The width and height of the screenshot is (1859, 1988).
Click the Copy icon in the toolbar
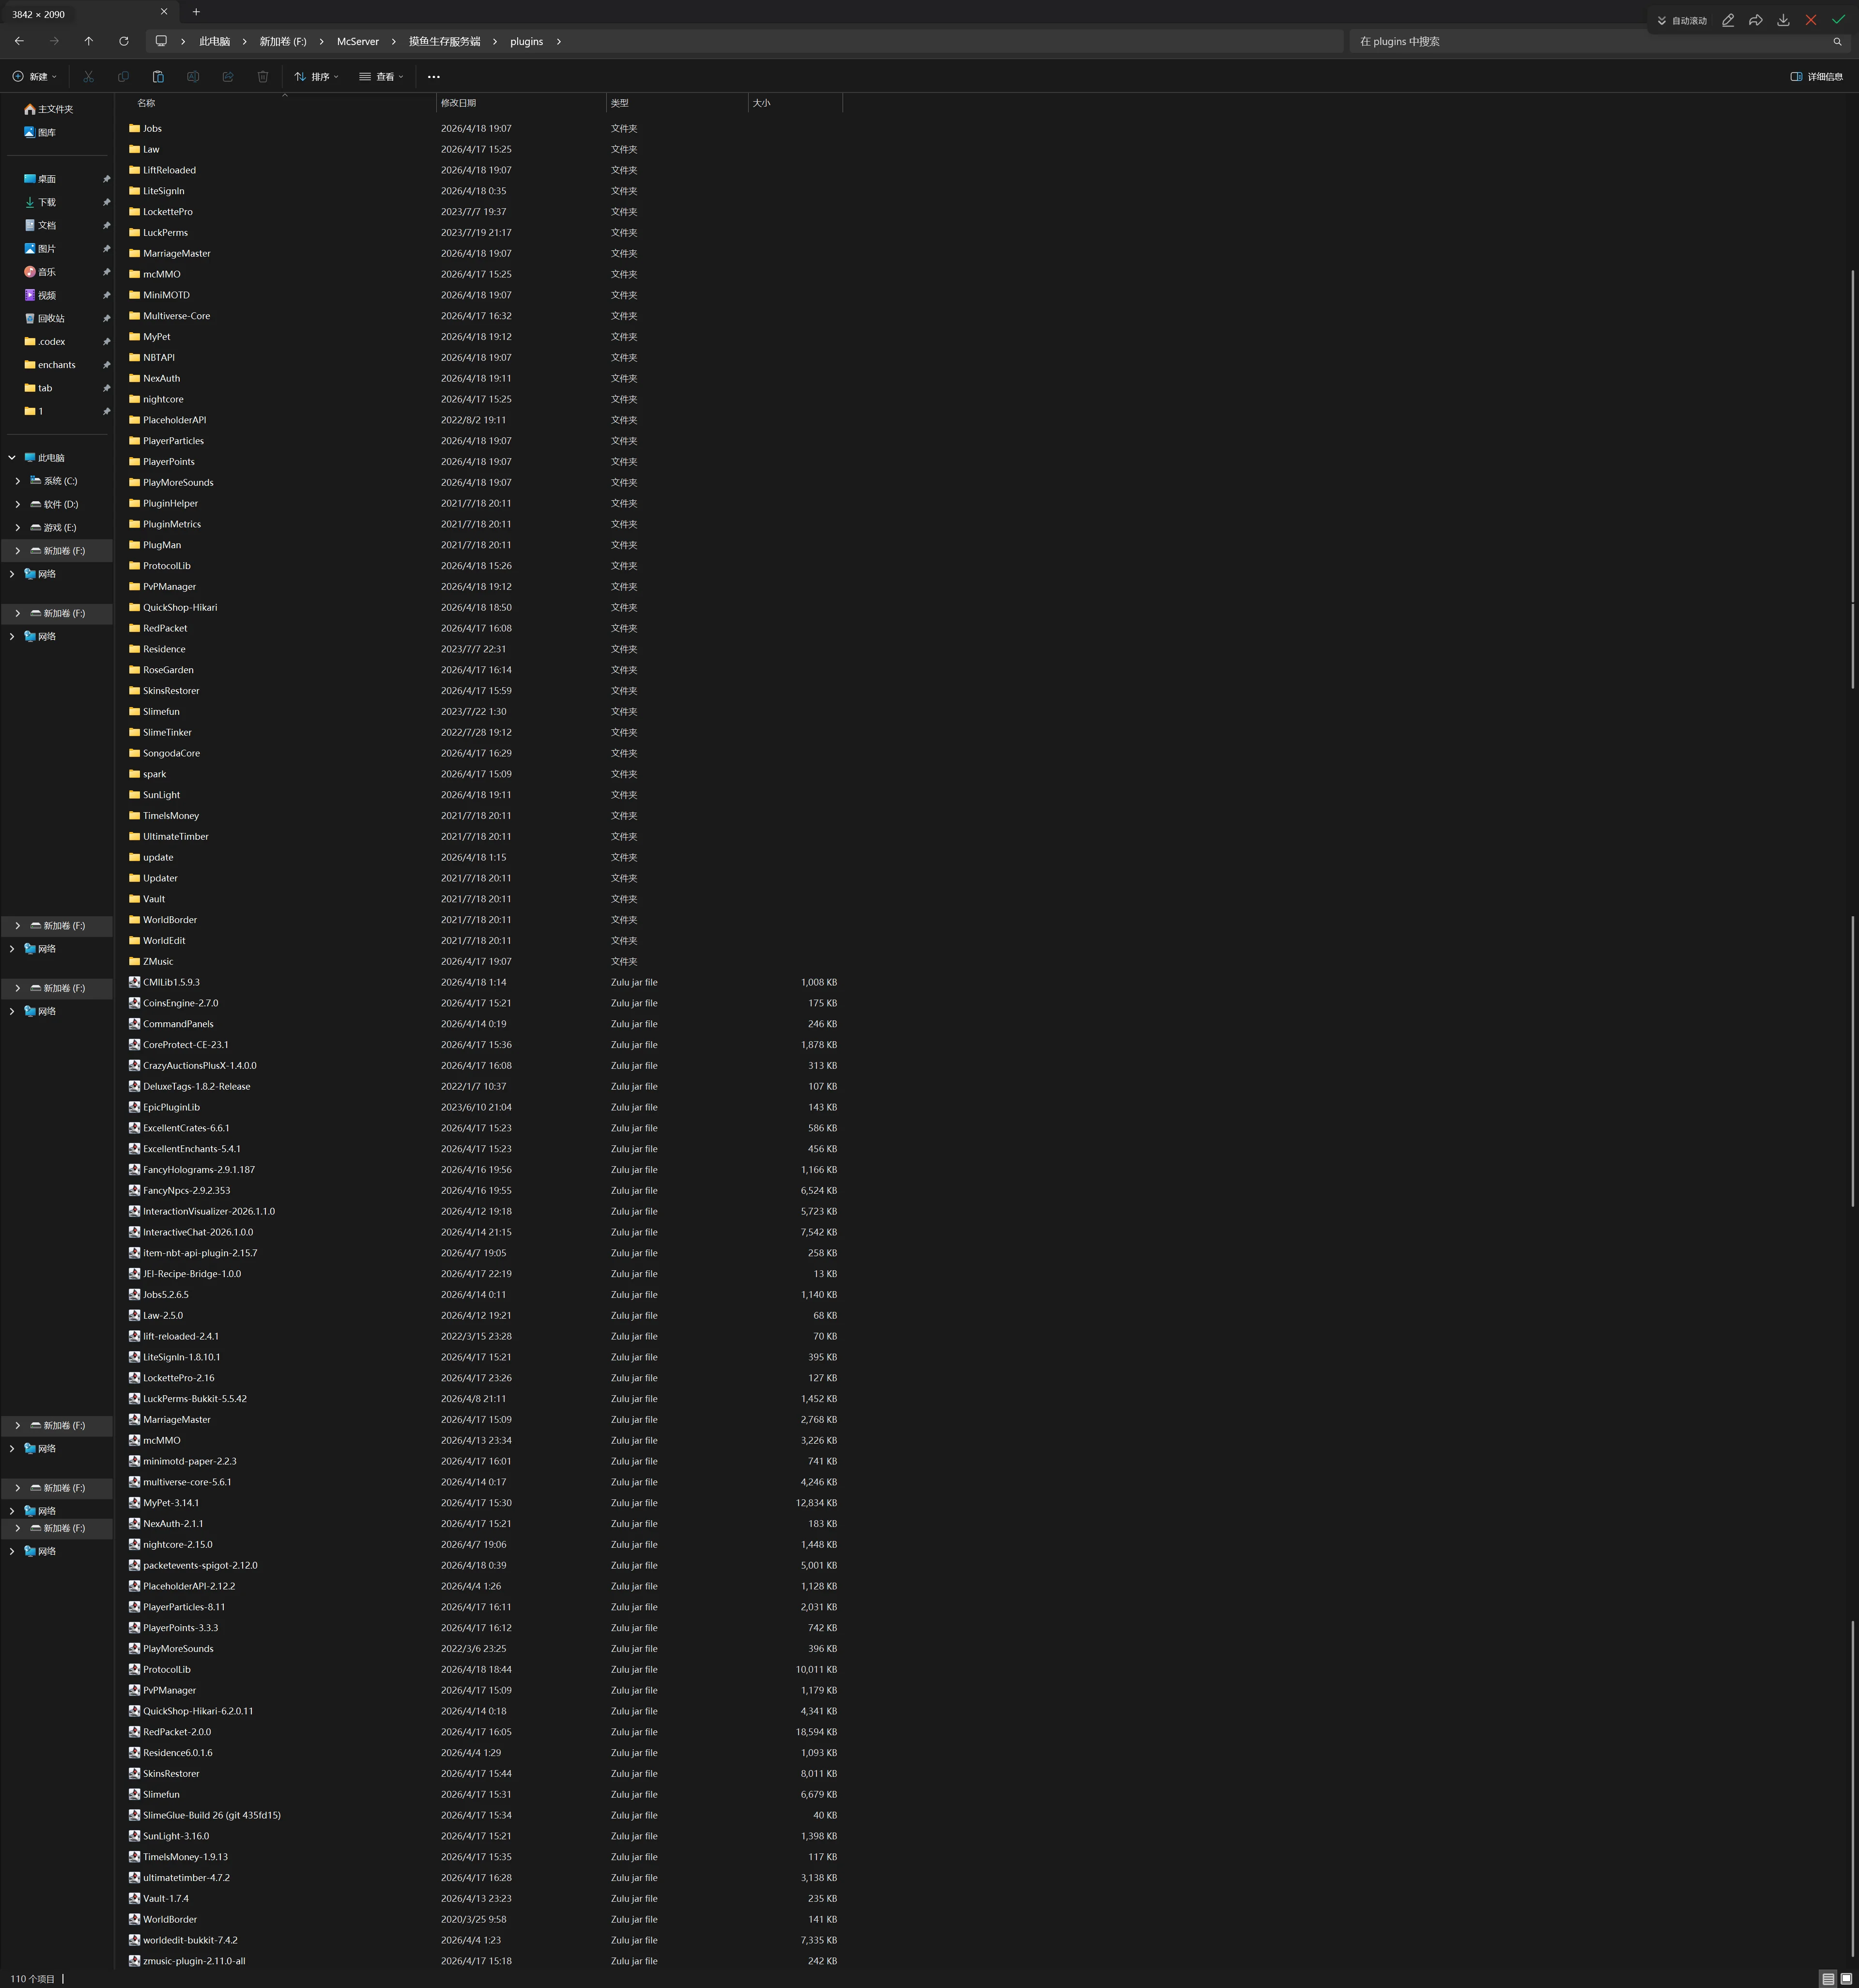point(123,76)
